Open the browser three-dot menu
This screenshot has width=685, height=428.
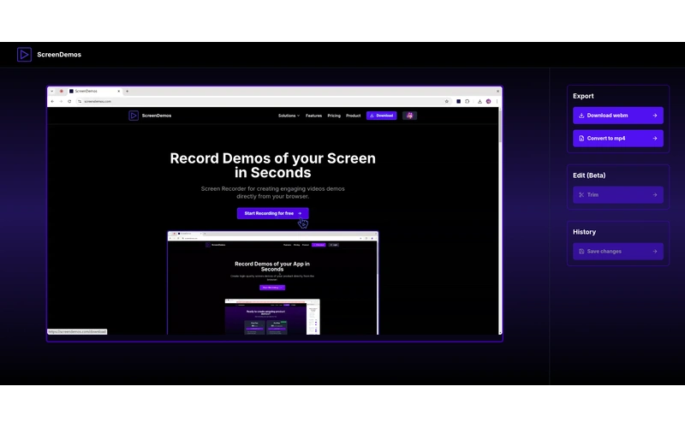pos(497,101)
